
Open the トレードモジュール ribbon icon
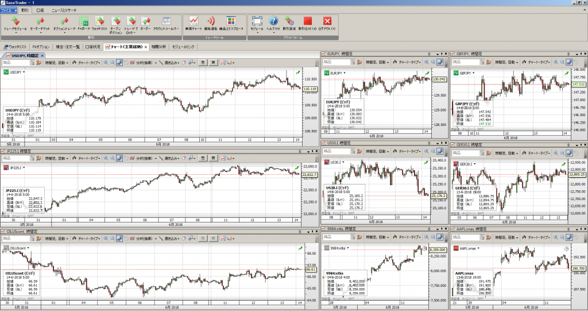[15, 23]
